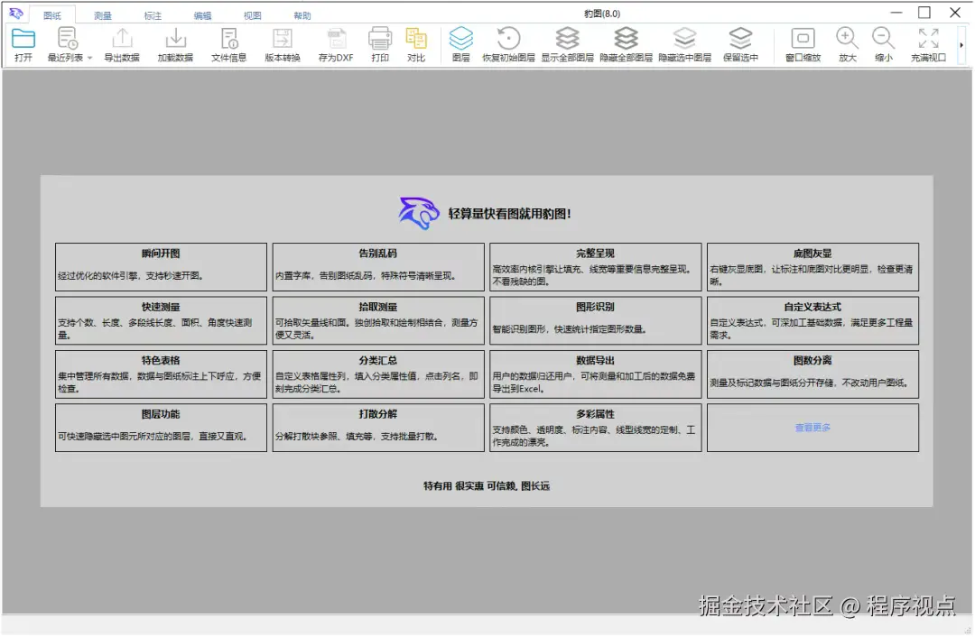Click the 打开 (Open) toolbar icon

[x=23, y=42]
